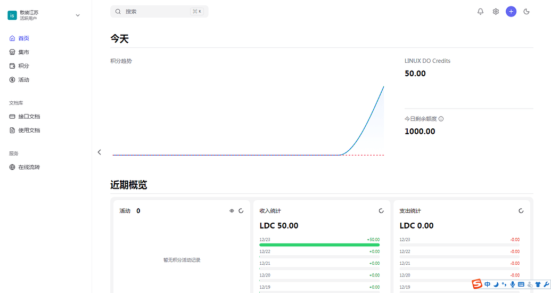Click the 支出统计 card title
This screenshot has height=293, width=551.
[x=410, y=210]
